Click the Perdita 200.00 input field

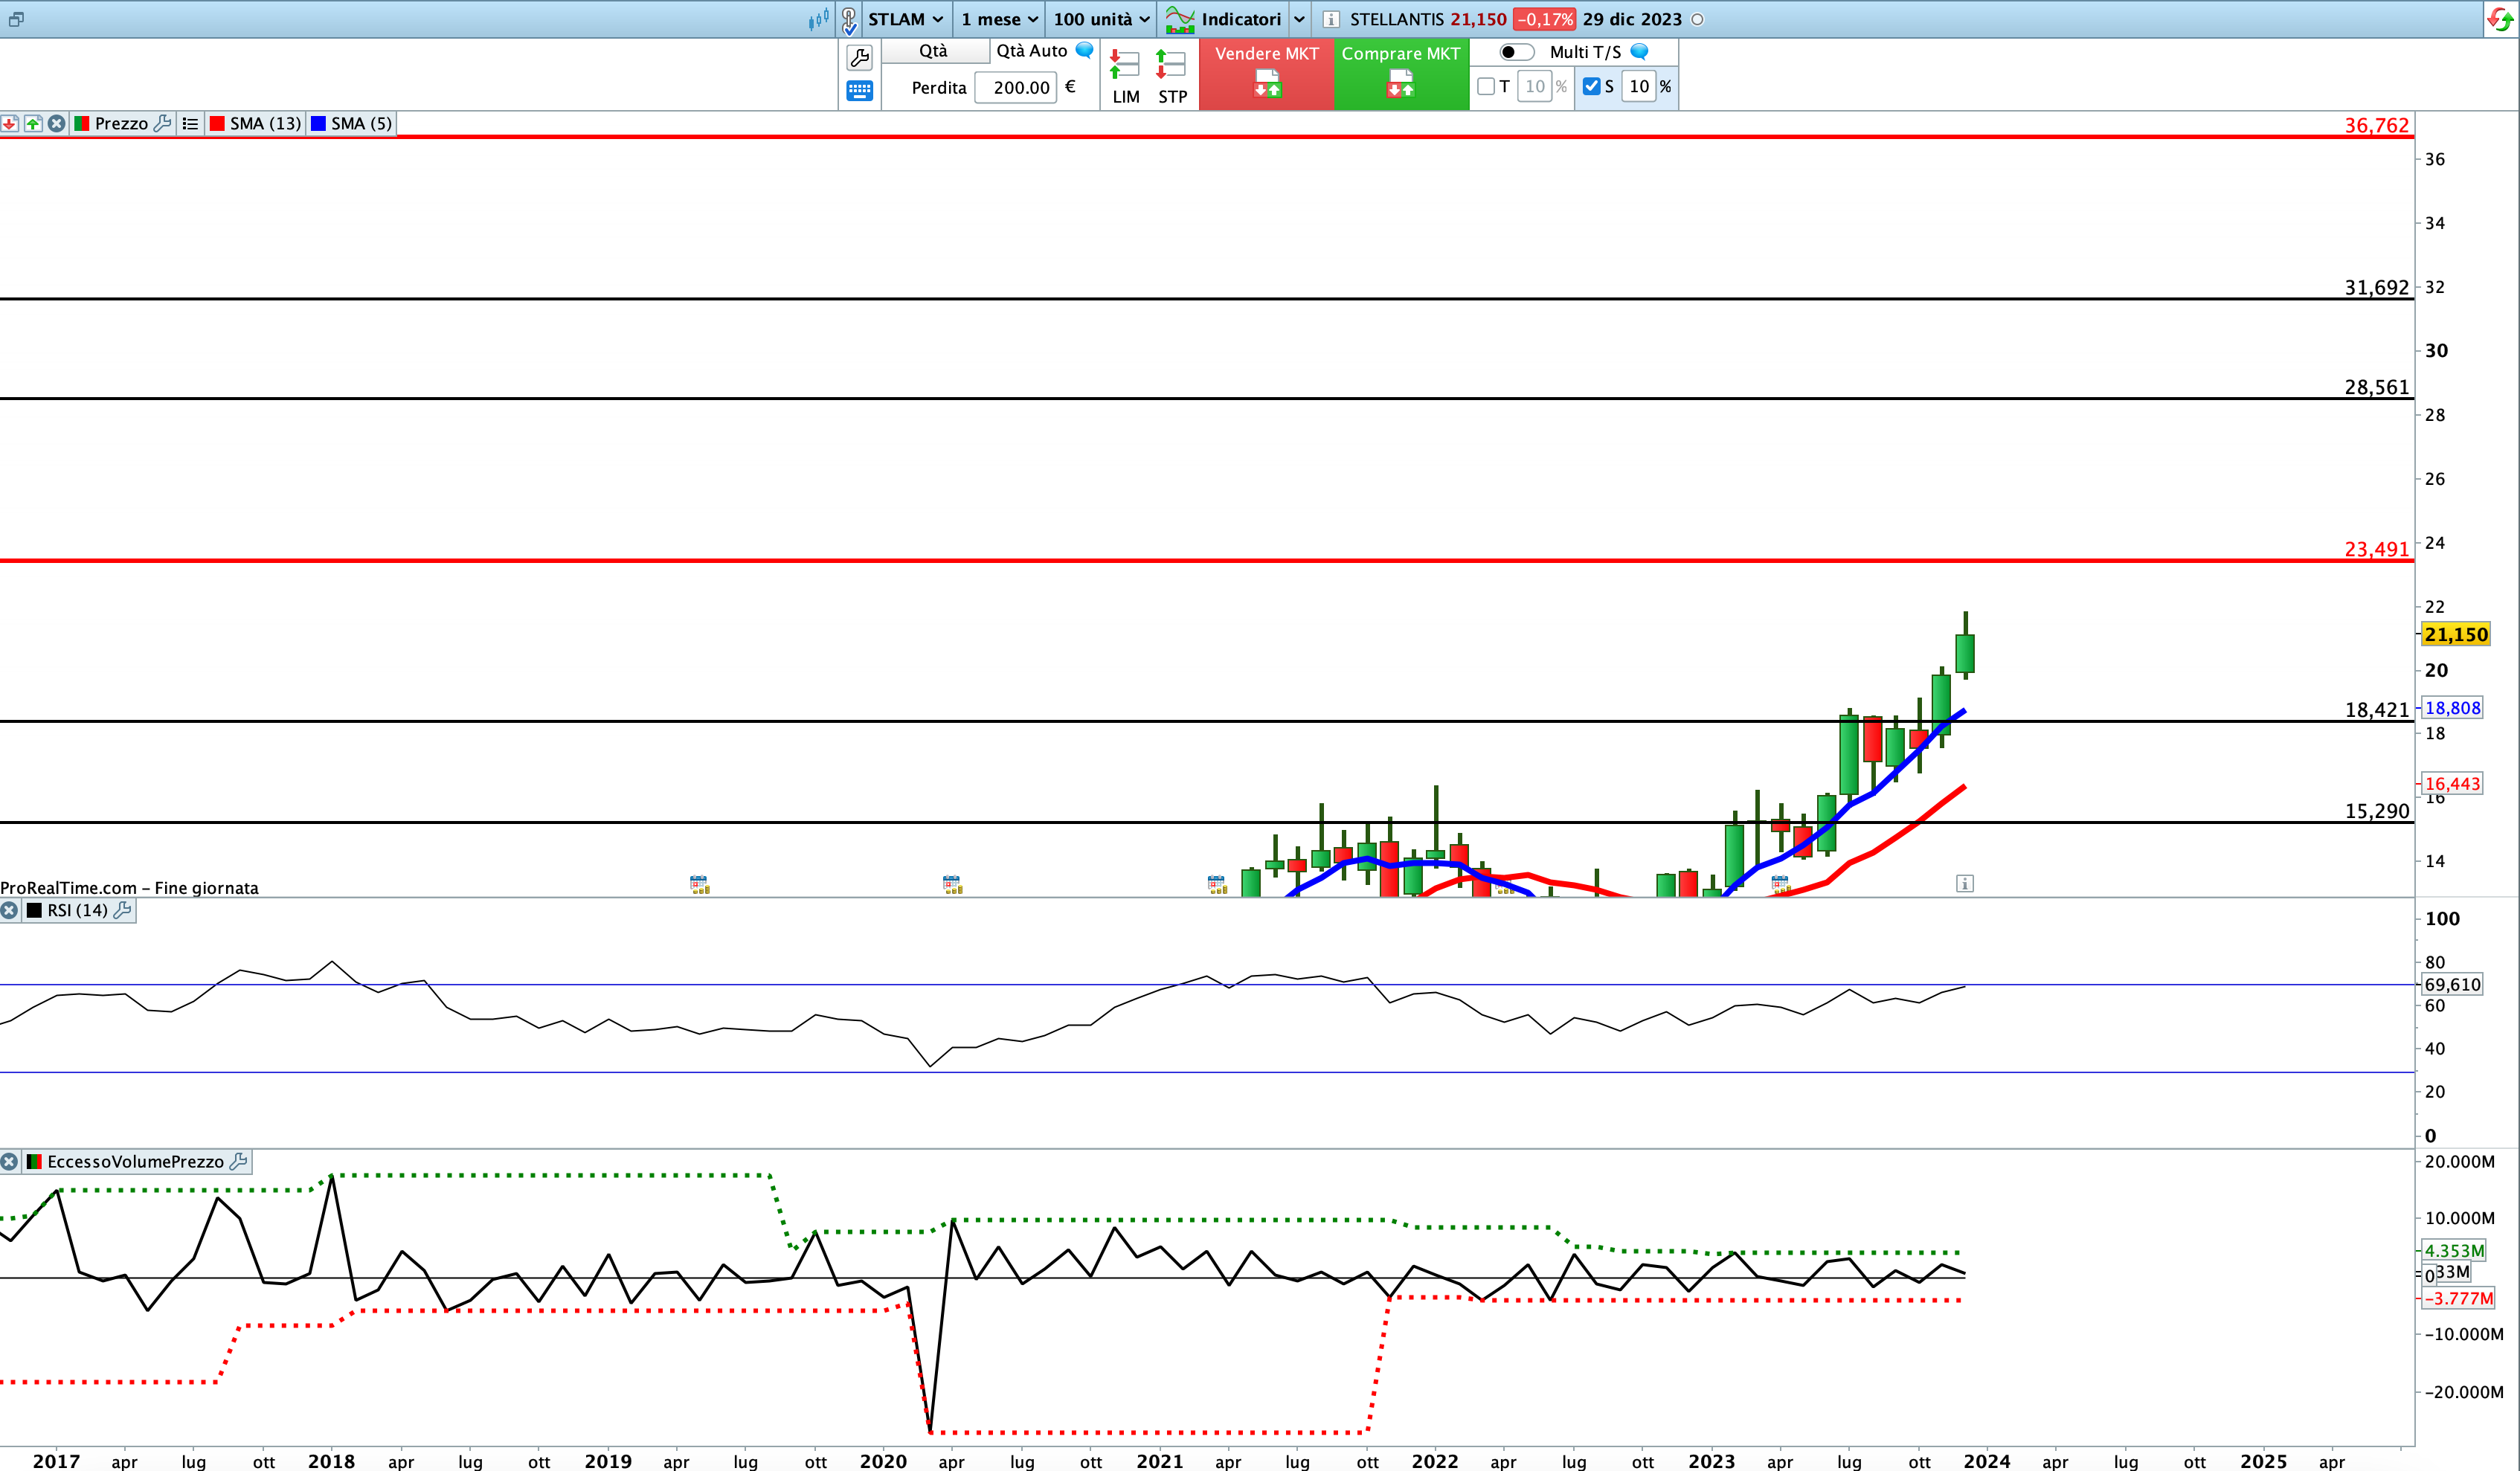pos(1015,87)
